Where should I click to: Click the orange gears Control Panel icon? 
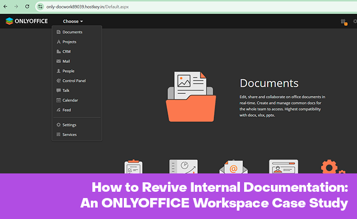[333, 167]
